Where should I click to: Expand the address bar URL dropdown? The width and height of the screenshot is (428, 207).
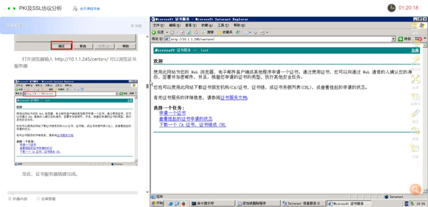pos(393,39)
